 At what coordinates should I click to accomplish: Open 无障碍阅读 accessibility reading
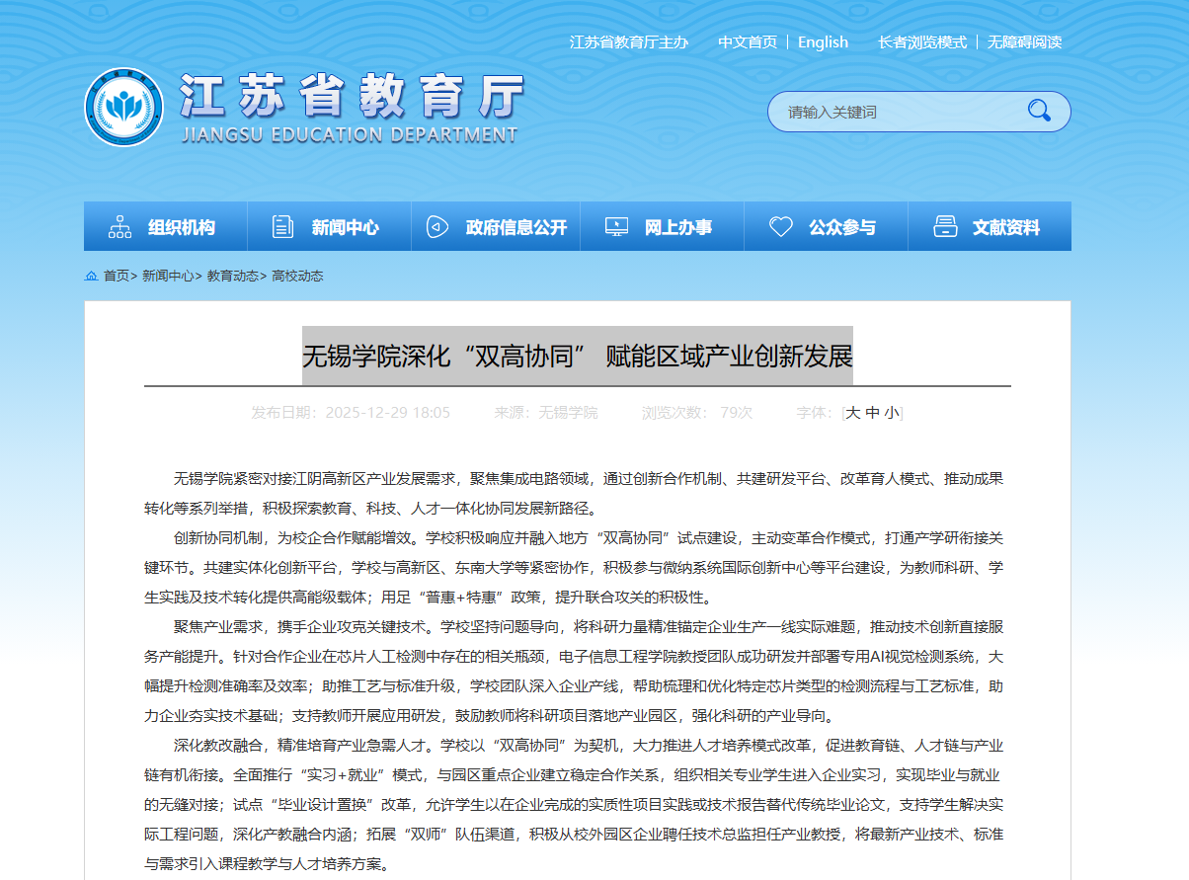point(1024,41)
